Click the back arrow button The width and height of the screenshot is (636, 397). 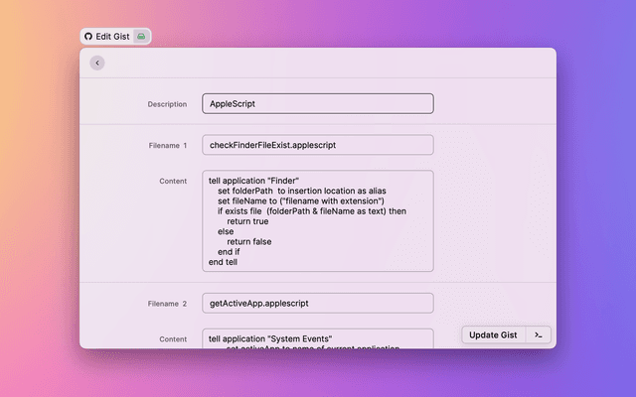click(x=96, y=63)
